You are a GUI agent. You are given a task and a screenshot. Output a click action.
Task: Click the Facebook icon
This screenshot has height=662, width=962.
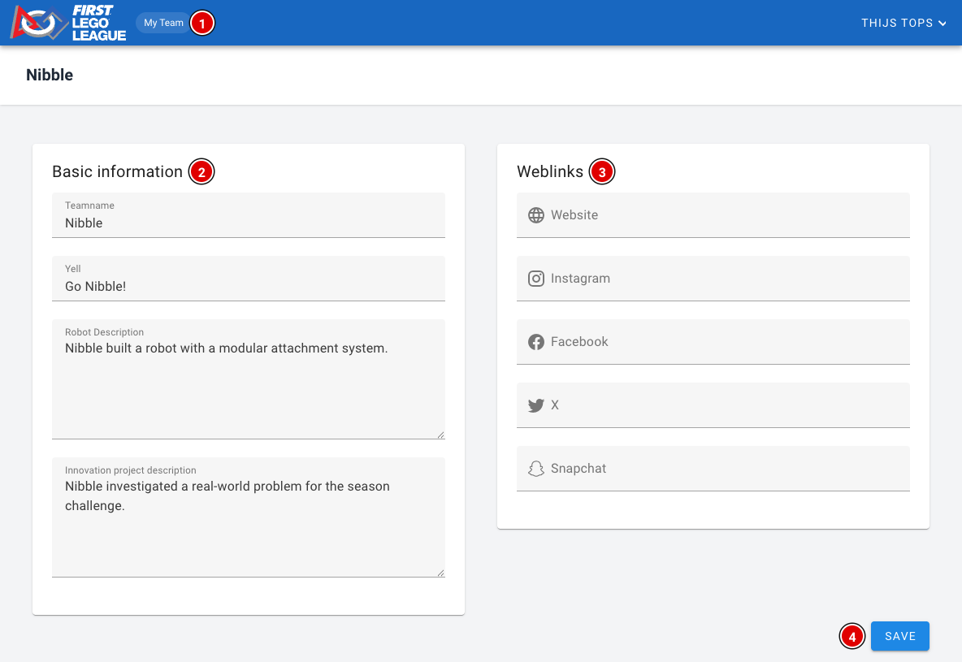click(x=536, y=342)
